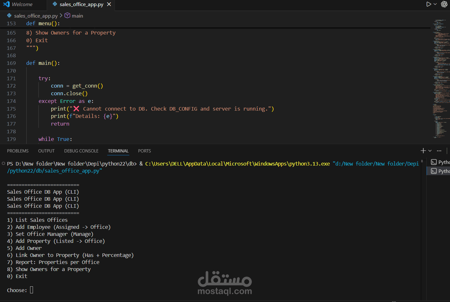Close the sales_office_app.py editor tab
The image size is (450, 302).
click(108, 5)
